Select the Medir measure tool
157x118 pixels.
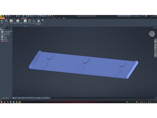point(2,21)
